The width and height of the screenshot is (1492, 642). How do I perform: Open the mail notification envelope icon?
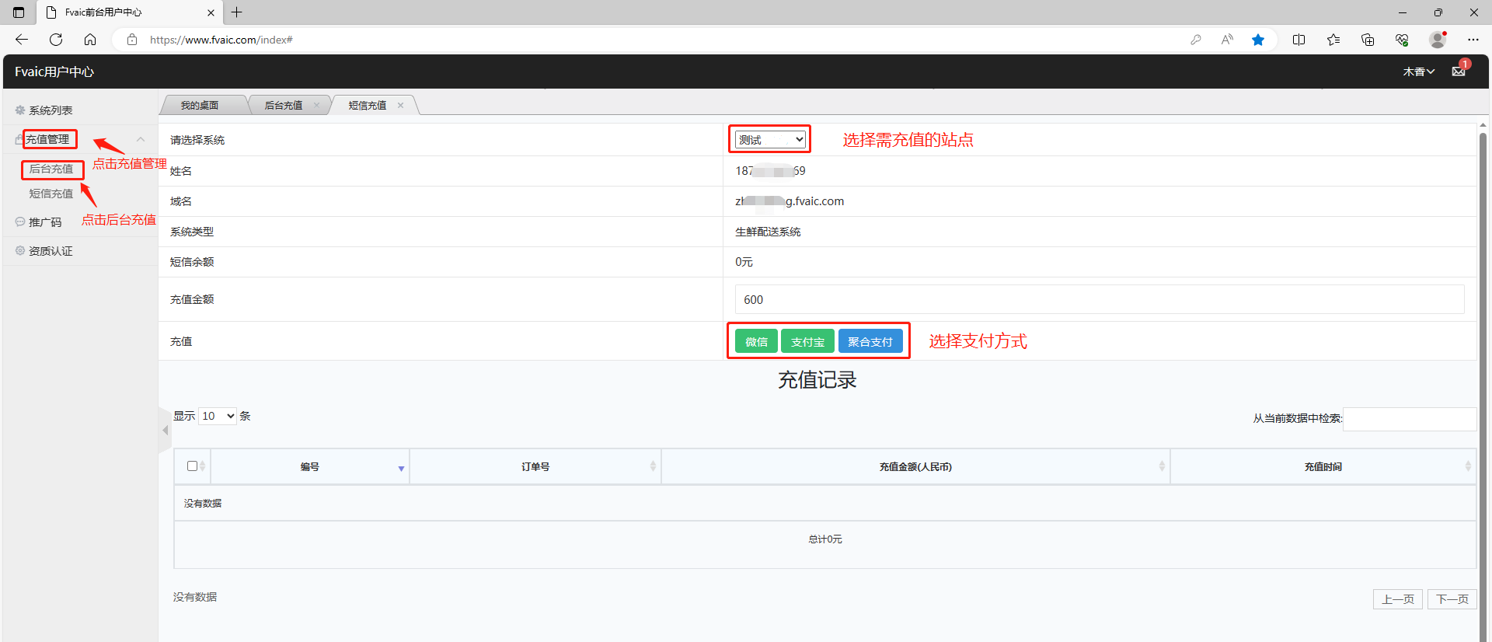(x=1458, y=72)
